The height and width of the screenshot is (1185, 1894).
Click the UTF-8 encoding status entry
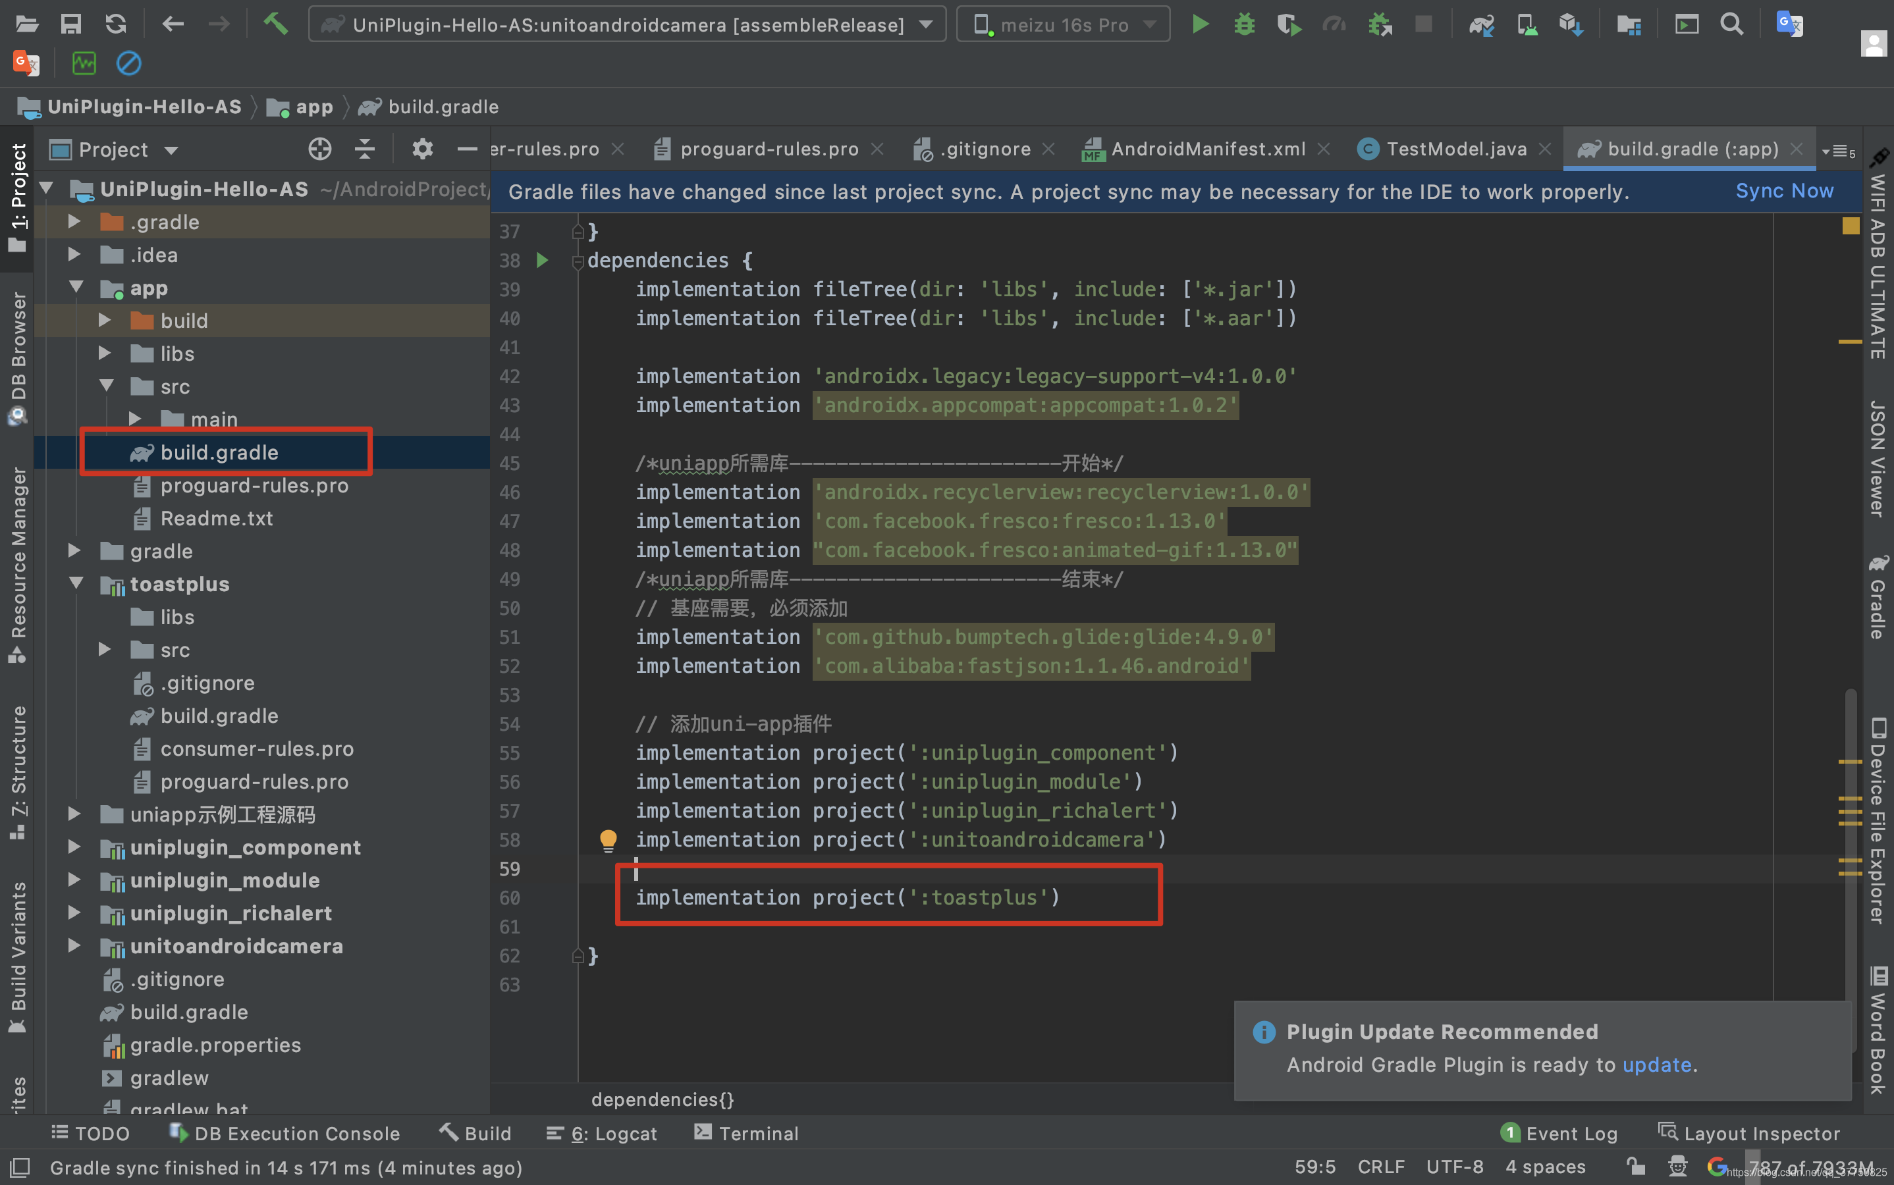pyautogui.click(x=1453, y=1166)
